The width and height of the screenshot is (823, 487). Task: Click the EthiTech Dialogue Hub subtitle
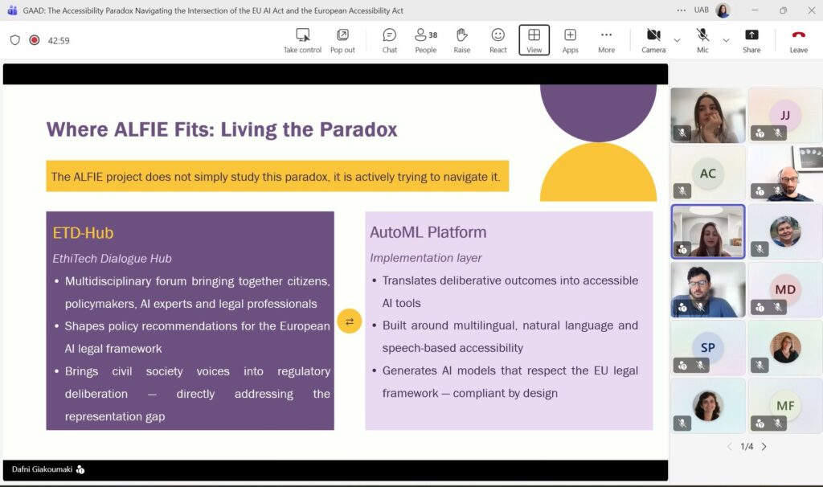coord(112,258)
